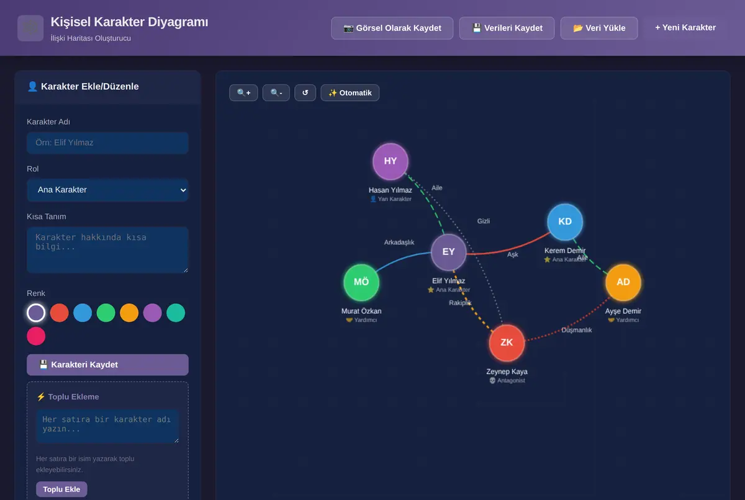Focus the Karakter Adı input field
Screen dimensions: 745x500
(x=107, y=143)
